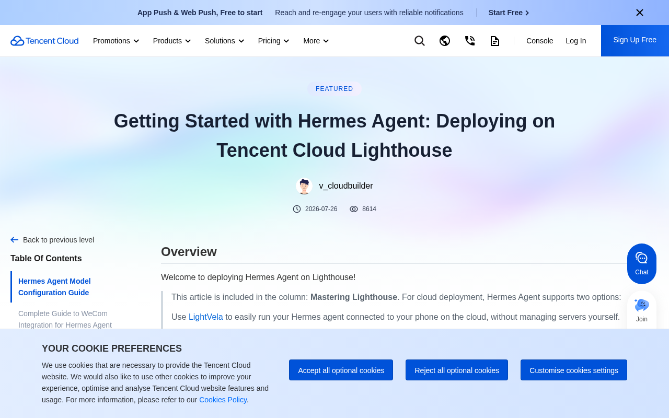This screenshot has height=418, width=669.
Task: Open the LightVela link in article
Action: [206, 317]
